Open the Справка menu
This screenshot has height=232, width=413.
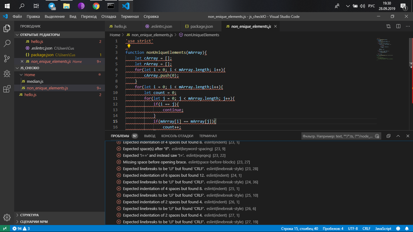click(151, 17)
